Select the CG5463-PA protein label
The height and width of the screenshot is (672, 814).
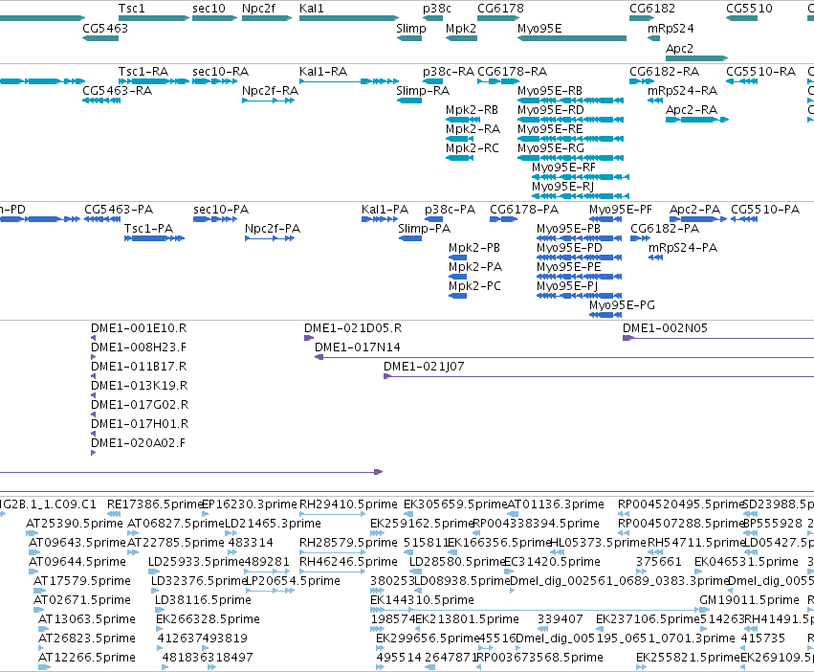pos(119,210)
